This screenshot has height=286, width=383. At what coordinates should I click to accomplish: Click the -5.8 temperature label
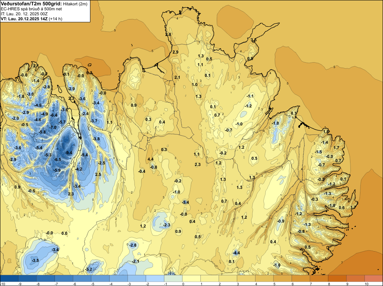(x=42, y=132)
